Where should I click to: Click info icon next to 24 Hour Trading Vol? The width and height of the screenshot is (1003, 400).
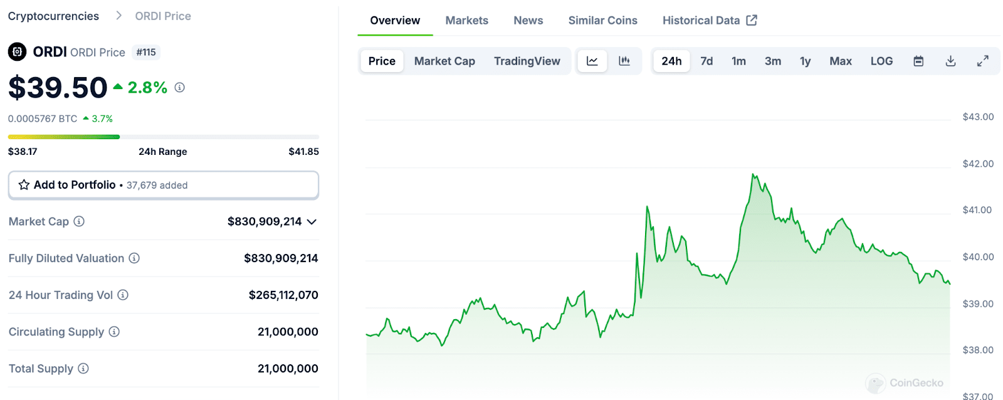coord(123,295)
